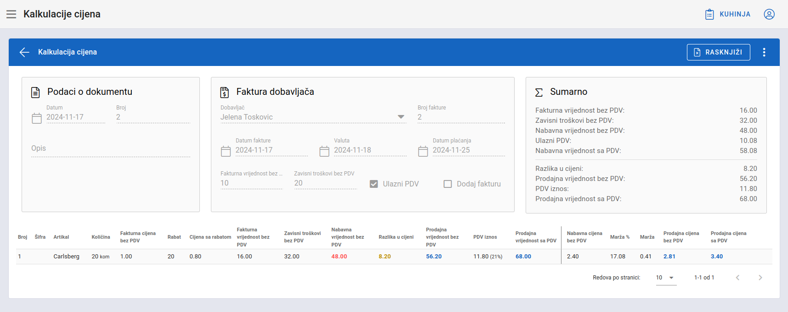788x312 pixels.
Task: Click the Razlika u cijeni column header
Action: [396, 237]
